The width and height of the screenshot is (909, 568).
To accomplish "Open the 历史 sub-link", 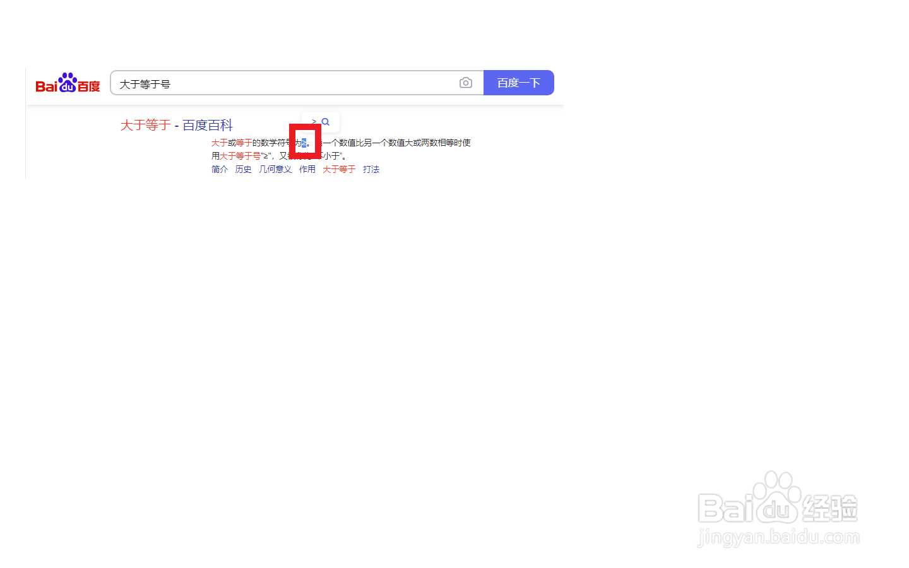I will click(x=244, y=169).
